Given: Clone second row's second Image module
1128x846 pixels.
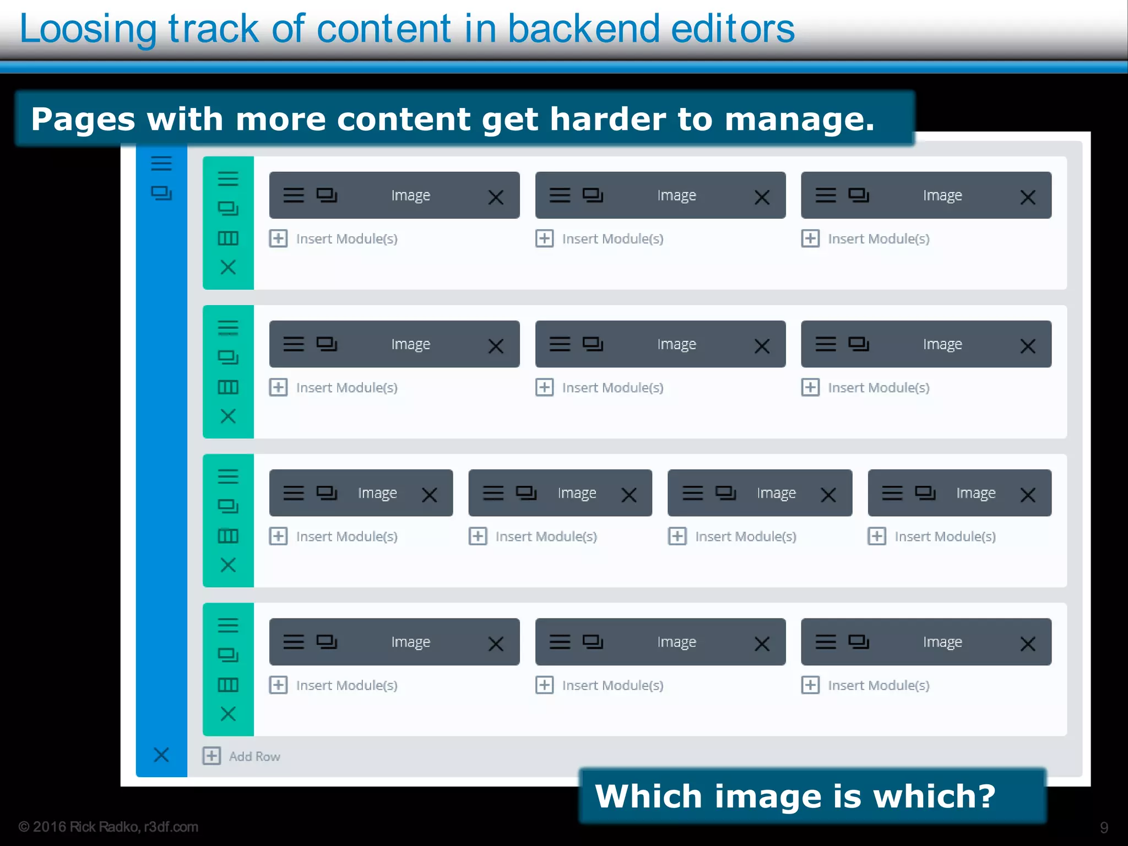Looking at the screenshot, I should pos(593,344).
